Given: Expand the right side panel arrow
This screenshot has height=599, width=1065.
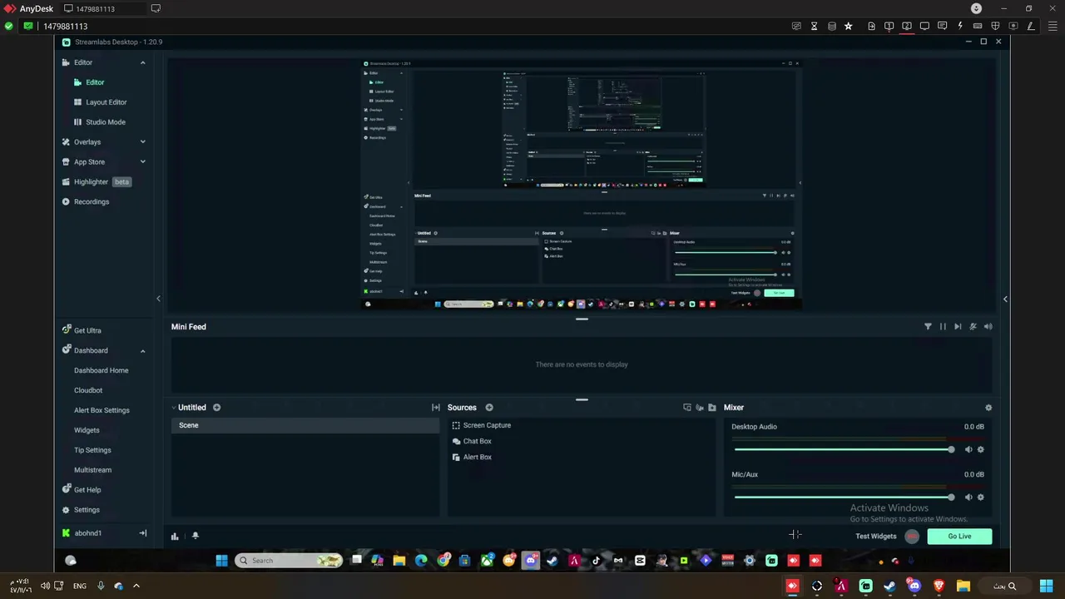Looking at the screenshot, I should coord(1005,299).
